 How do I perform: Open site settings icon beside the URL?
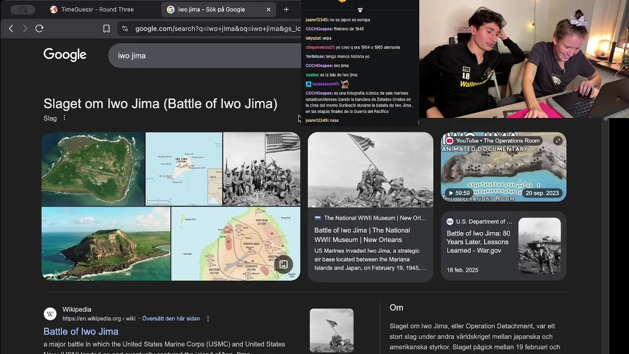[125, 29]
